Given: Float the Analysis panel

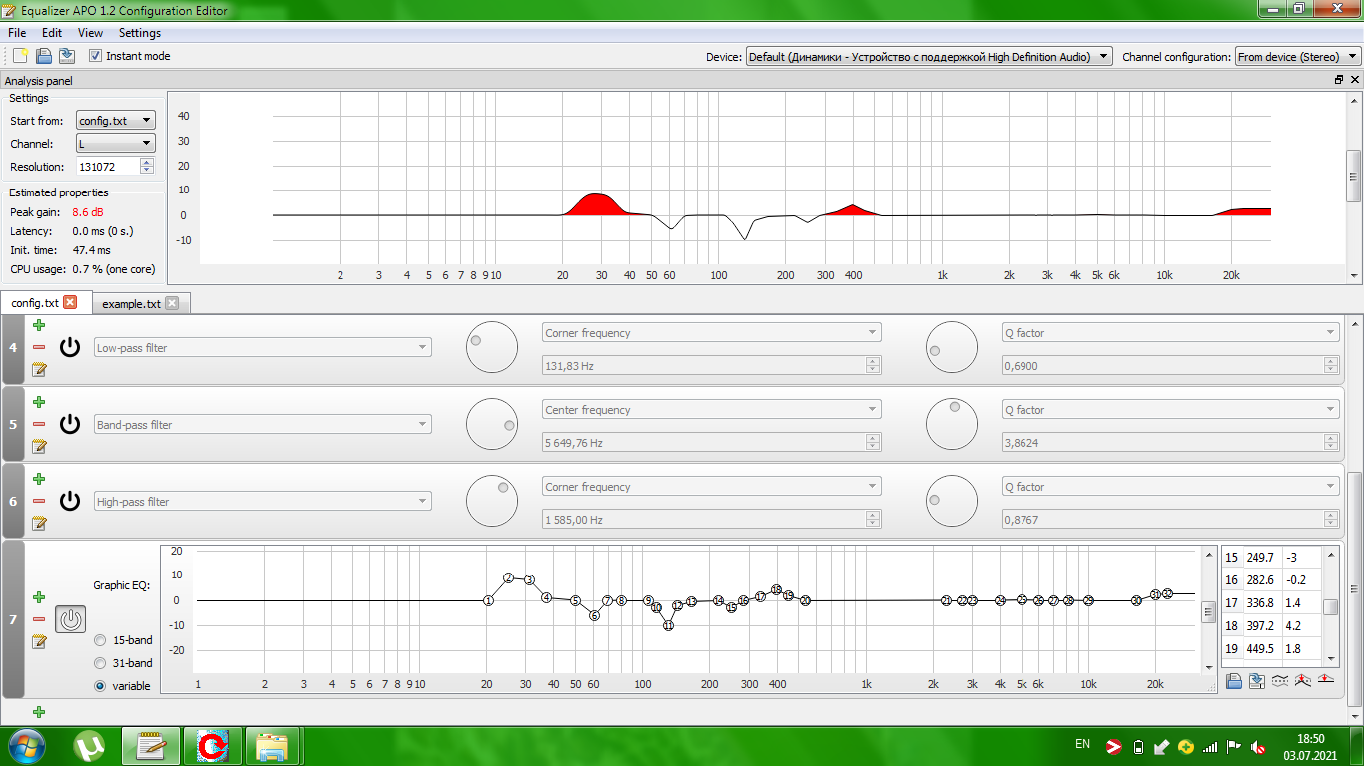Looking at the screenshot, I should click(1339, 80).
